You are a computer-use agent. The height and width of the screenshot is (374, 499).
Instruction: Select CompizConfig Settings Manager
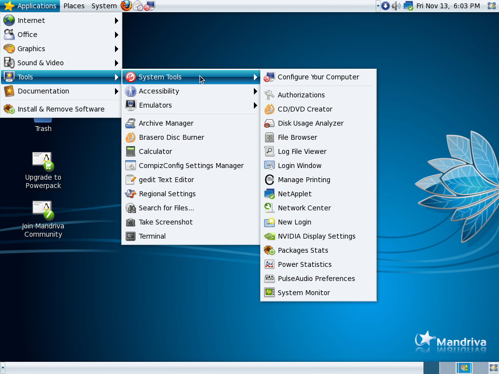coord(191,166)
